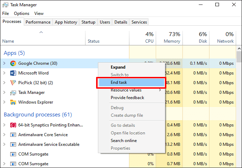
Task: Expand the Google Chrome process group
Action: point(4,63)
